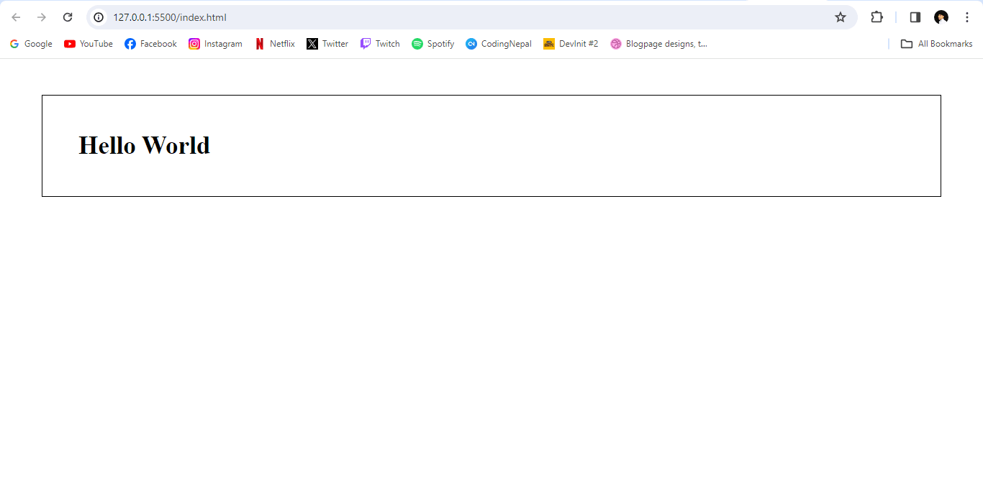Image resolution: width=983 pixels, height=495 pixels.
Task: Open Instagram from the bookmarks bar
Action: [194, 44]
